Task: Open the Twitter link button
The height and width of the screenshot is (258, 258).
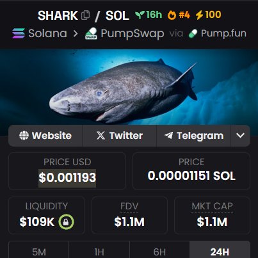Action: pos(119,136)
